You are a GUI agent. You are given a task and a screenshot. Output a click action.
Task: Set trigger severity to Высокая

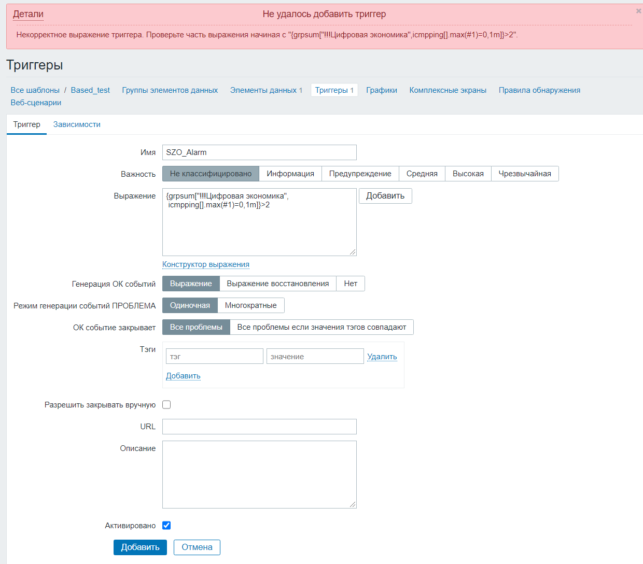[x=468, y=174]
